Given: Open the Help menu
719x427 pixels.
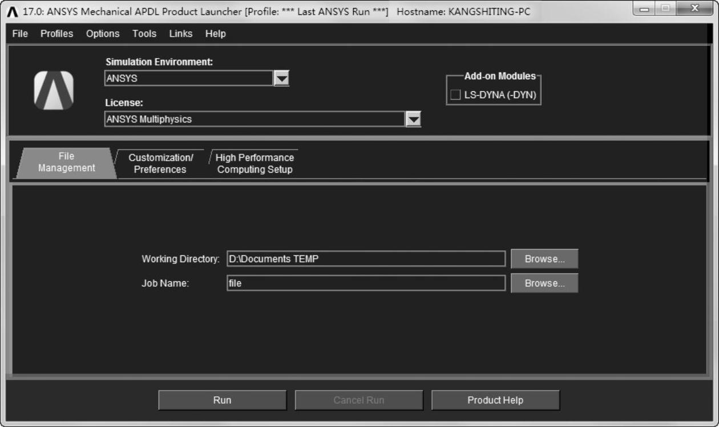Looking at the screenshot, I should click(x=216, y=34).
